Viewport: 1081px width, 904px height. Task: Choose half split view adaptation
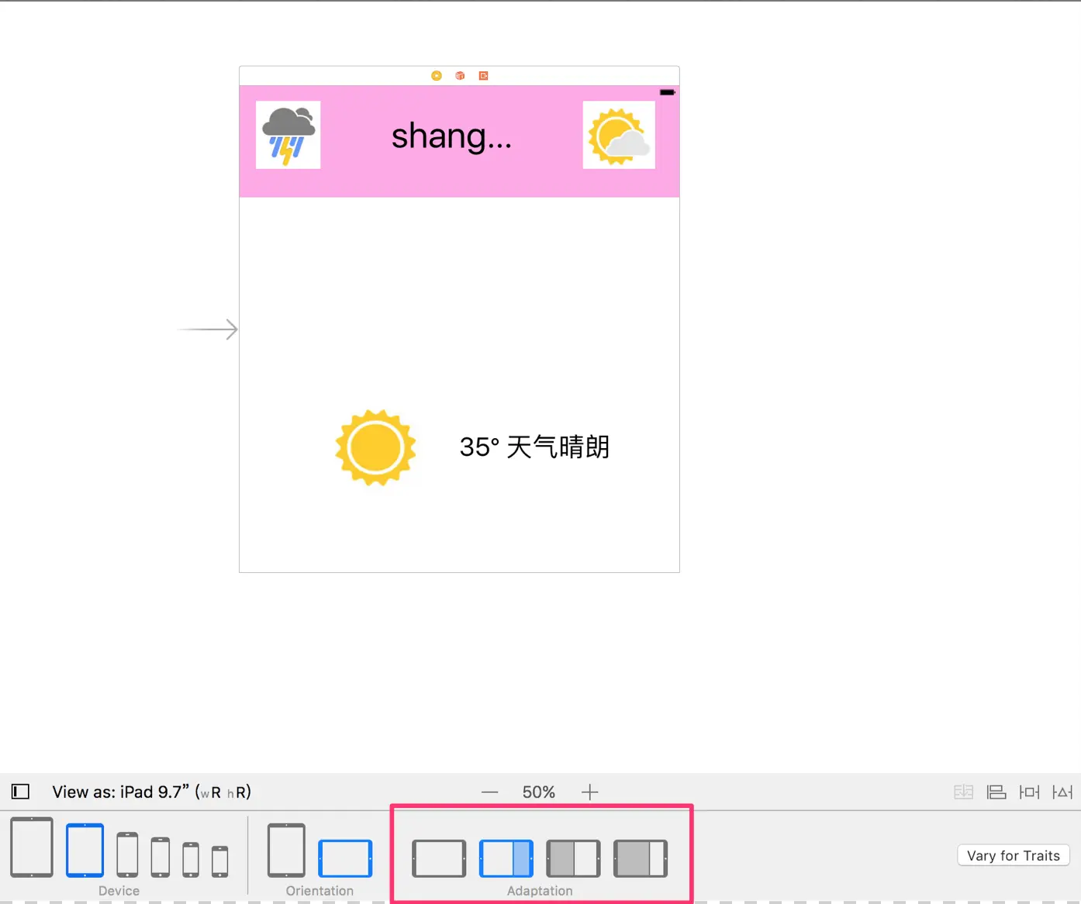(574, 858)
